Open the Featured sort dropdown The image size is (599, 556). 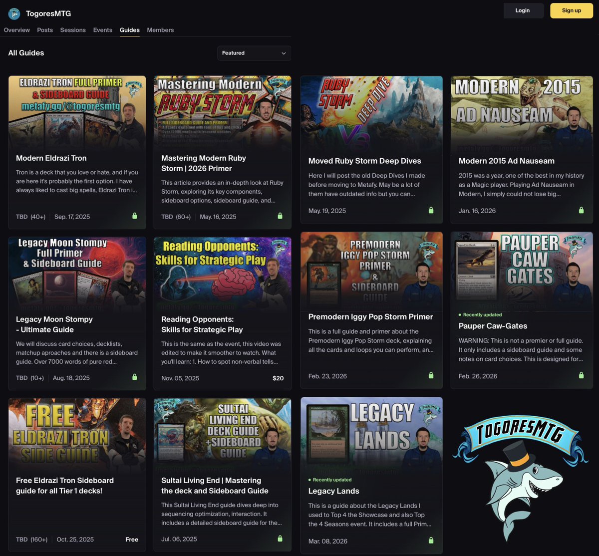(254, 53)
